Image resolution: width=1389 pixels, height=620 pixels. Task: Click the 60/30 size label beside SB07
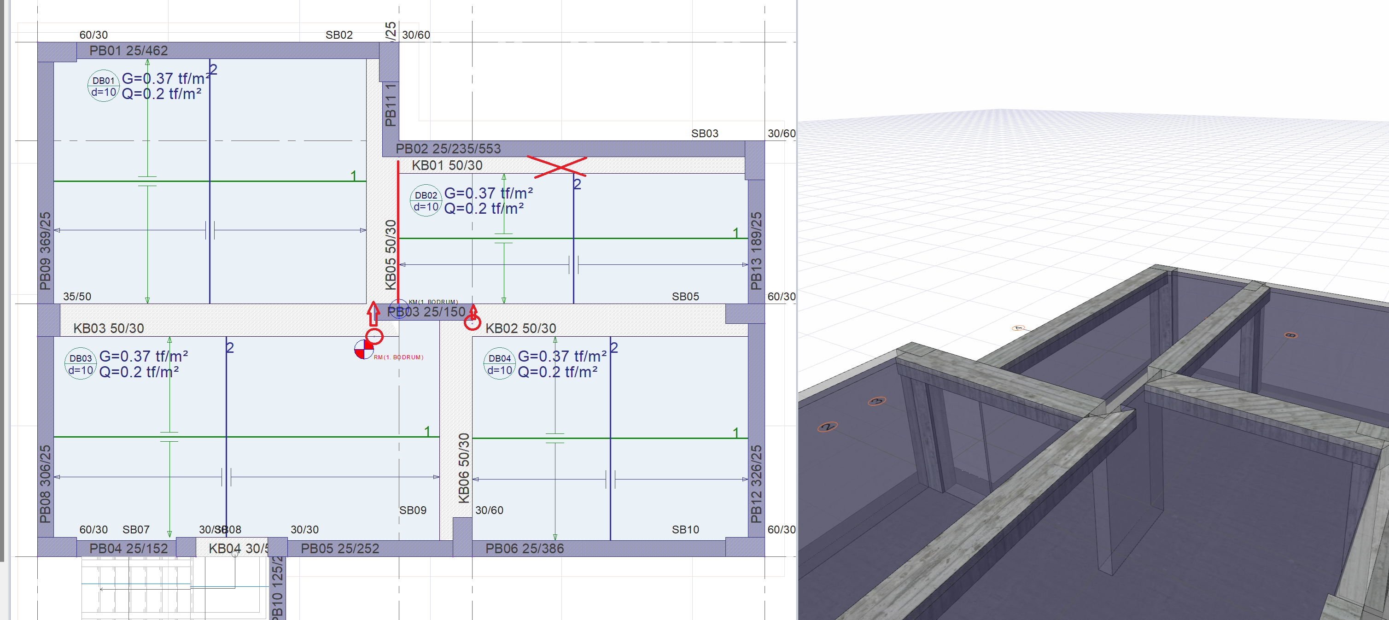[93, 530]
